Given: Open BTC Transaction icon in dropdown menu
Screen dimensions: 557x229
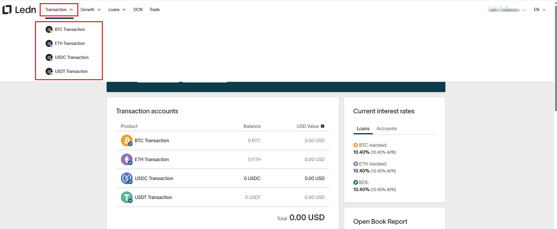Looking at the screenshot, I should pos(49,29).
